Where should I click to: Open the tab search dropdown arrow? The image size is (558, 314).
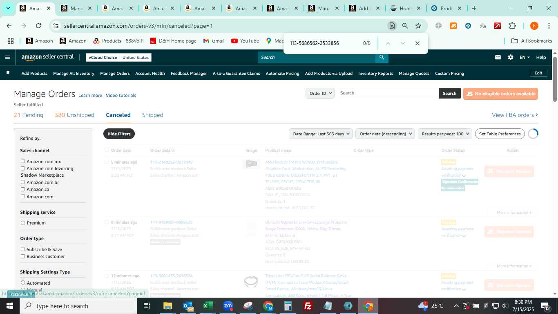click(x=8, y=8)
